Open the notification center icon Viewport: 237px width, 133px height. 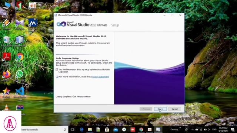tap(233, 130)
